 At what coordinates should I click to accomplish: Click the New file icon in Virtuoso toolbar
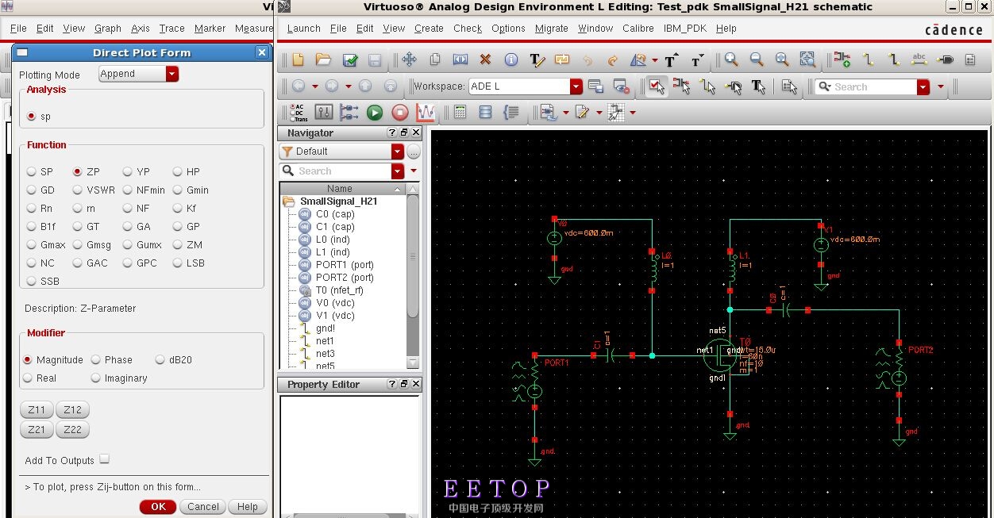point(298,59)
